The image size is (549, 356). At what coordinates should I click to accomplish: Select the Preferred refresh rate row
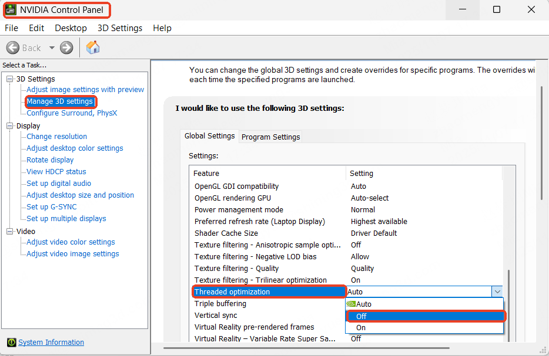pyautogui.click(x=347, y=222)
